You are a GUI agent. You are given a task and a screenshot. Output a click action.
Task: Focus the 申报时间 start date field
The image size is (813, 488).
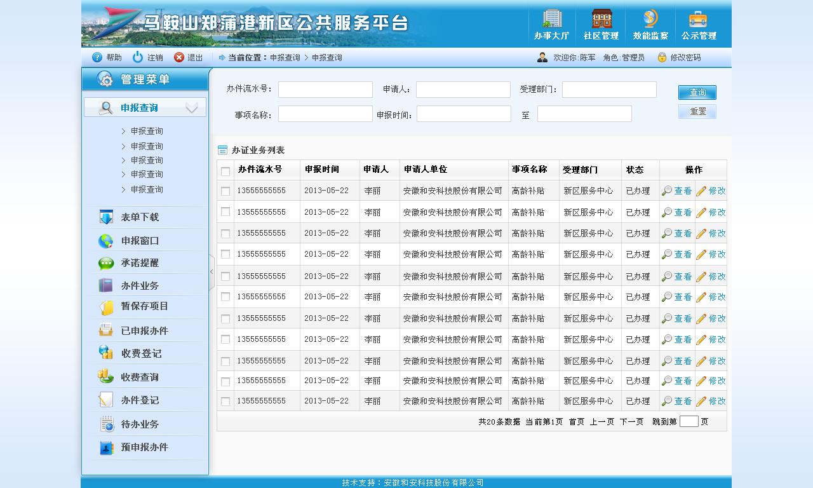(464, 114)
